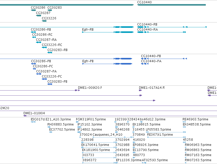Click the 228398 EST label
Image resolution: width=217 pixels, height=164 pixels.
click(87, 140)
